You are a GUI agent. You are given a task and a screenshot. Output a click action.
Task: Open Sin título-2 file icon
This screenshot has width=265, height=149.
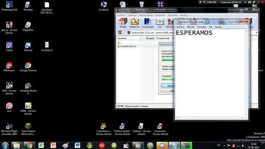pos(47,47)
